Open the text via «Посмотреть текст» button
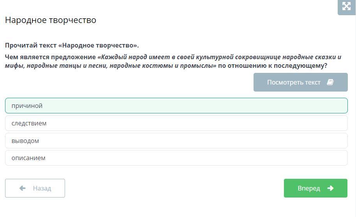The width and height of the screenshot is (356, 217). click(x=300, y=82)
